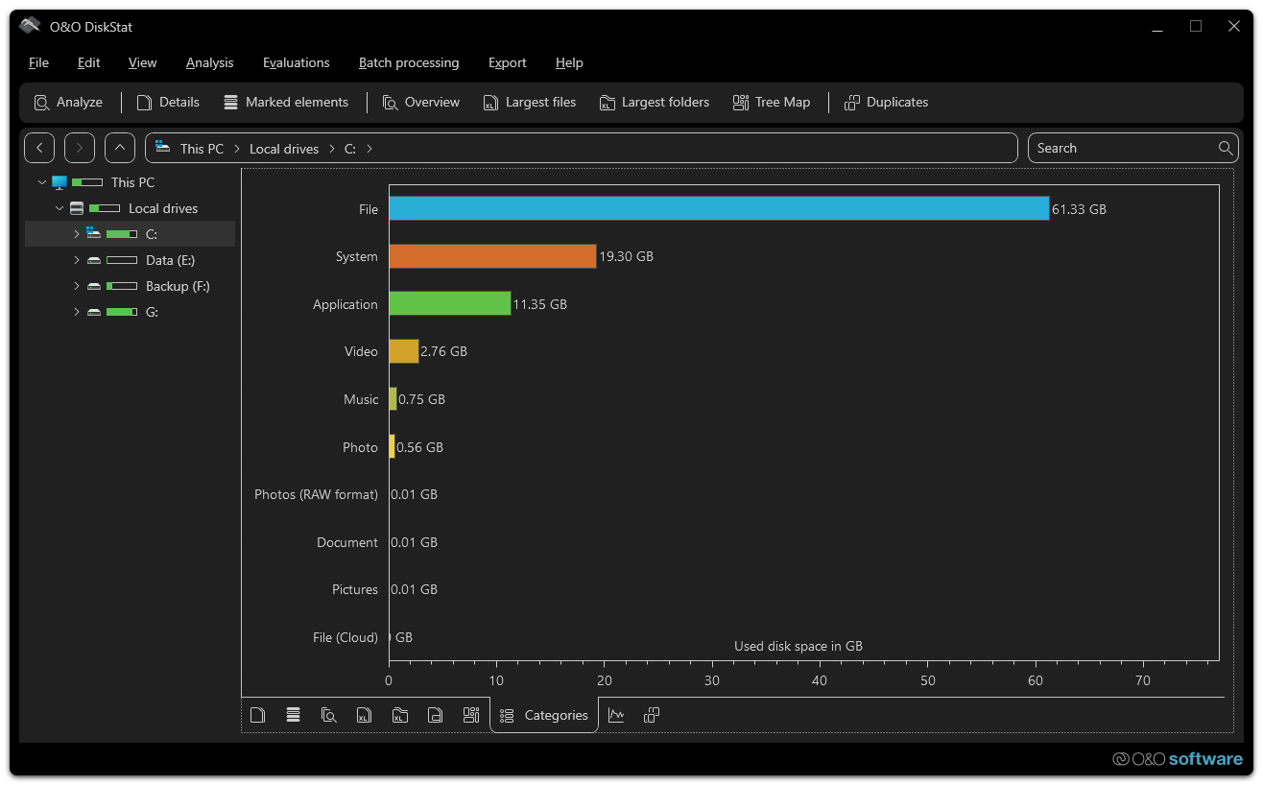Go forward with the right arrow button
The image size is (1263, 785).
pyautogui.click(x=80, y=148)
